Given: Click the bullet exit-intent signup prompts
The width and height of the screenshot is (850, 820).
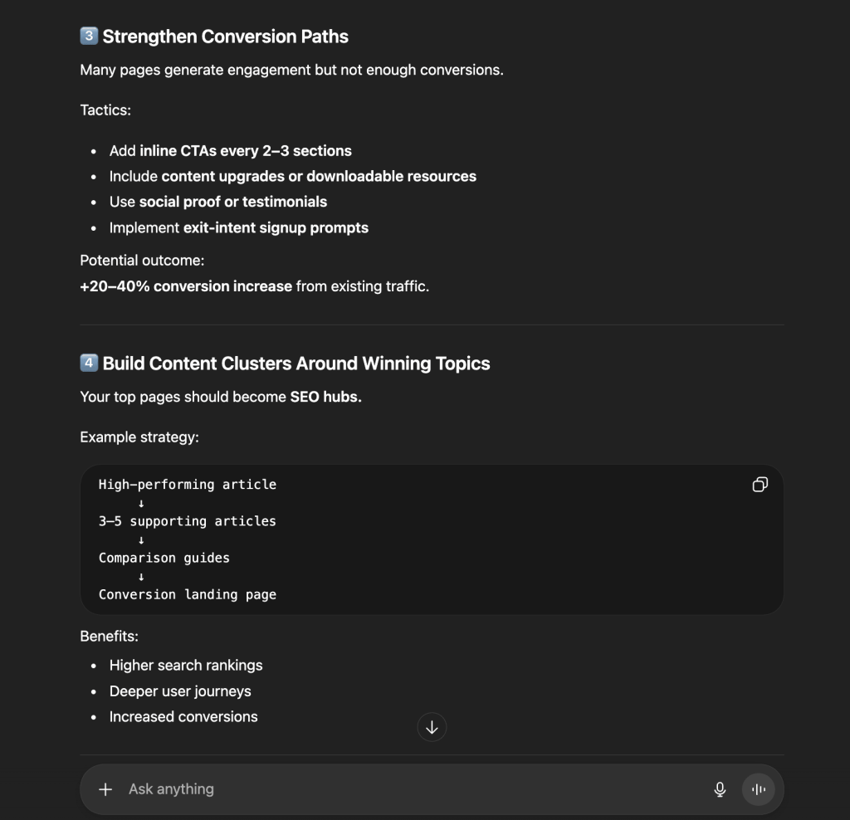Looking at the screenshot, I should [x=238, y=227].
